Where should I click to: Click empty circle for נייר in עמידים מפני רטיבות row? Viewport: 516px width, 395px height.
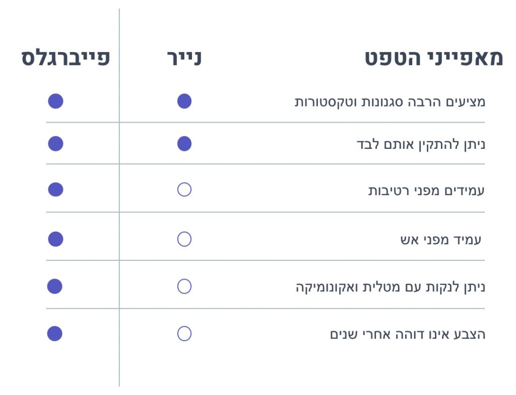click(x=184, y=190)
